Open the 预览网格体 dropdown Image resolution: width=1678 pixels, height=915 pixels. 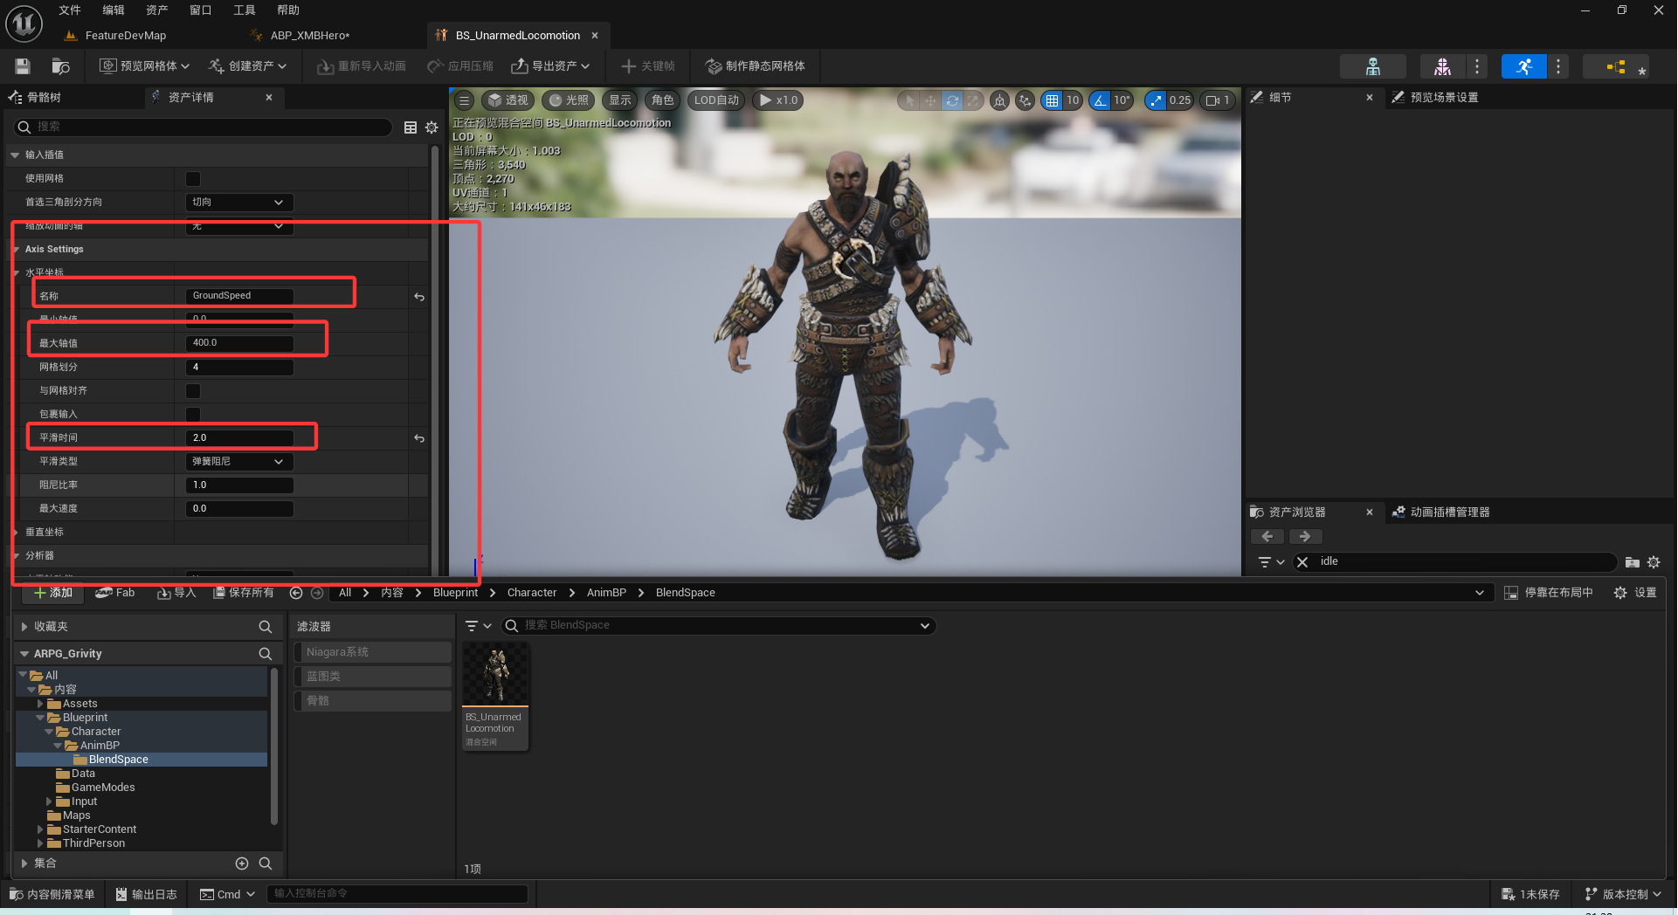coord(145,66)
